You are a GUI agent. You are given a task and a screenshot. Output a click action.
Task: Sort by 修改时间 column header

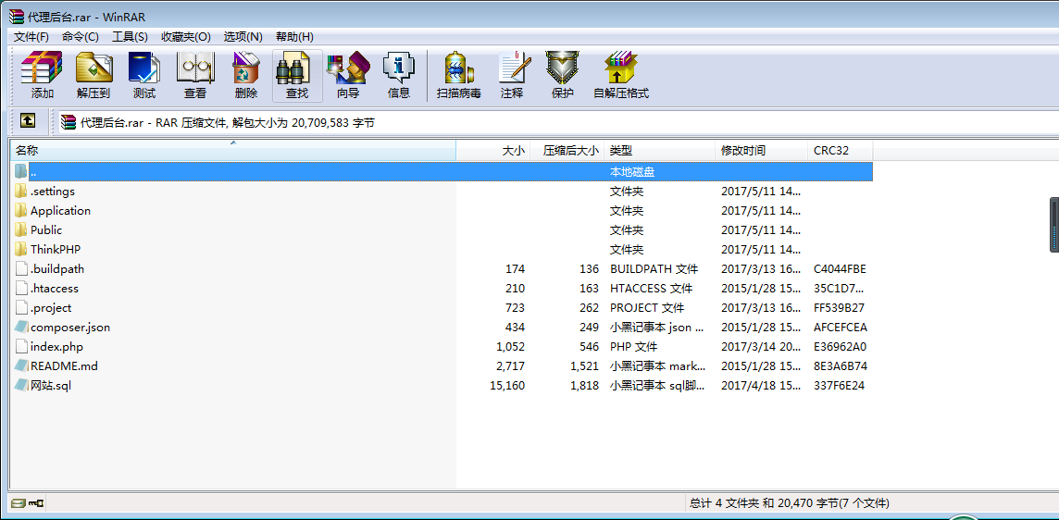pos(761,151)
